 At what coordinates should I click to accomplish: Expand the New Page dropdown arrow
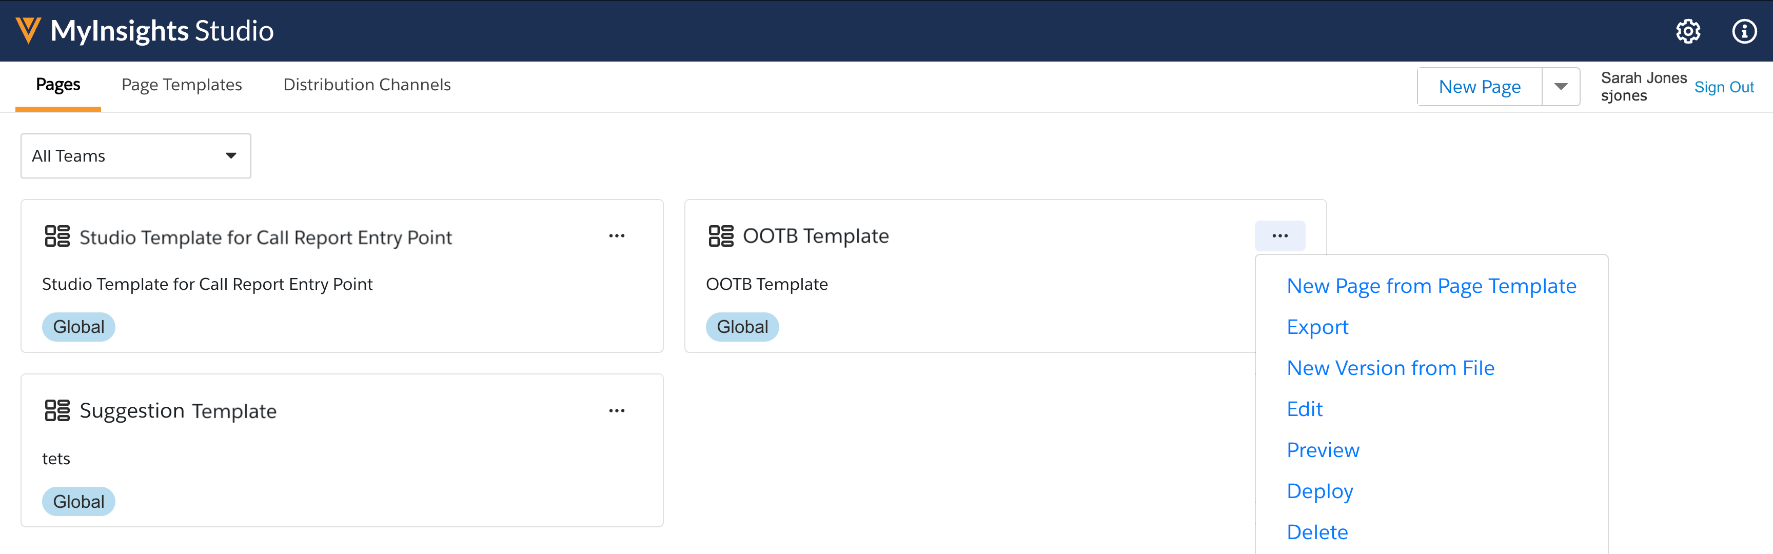1560,87
